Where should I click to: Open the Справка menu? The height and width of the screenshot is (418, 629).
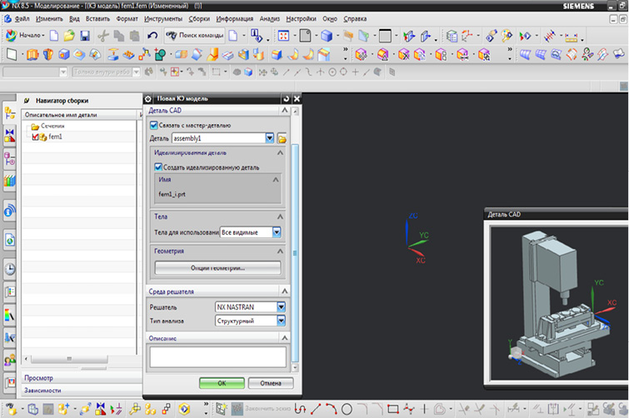[355, 19]
